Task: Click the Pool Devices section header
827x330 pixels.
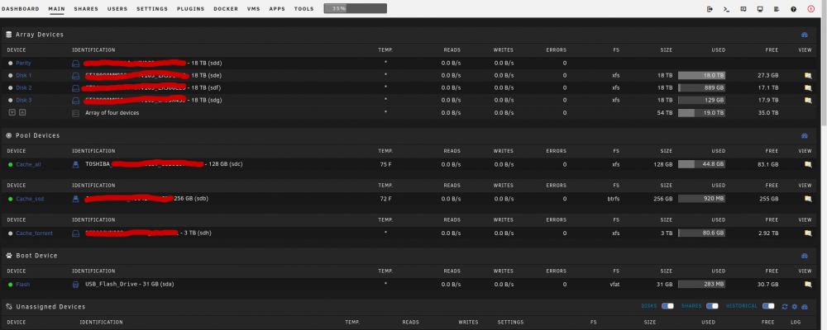Action: (x=37, y=136)
